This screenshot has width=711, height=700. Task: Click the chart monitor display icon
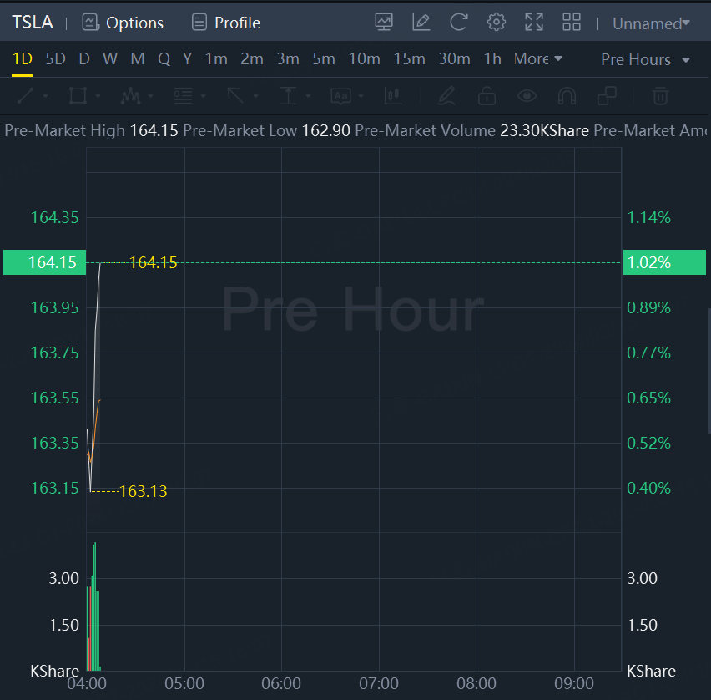[384, 22]
